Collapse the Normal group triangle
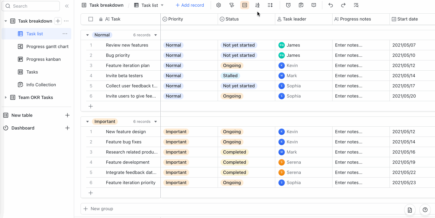Viewport: 435px width, 218px height. click(88, 35)
